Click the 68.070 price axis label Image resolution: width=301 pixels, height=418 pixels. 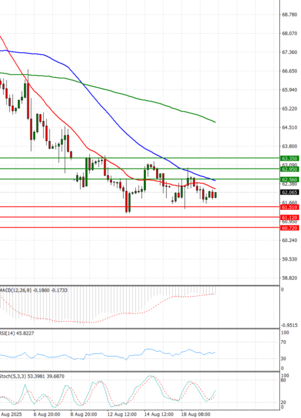(289, 33)
